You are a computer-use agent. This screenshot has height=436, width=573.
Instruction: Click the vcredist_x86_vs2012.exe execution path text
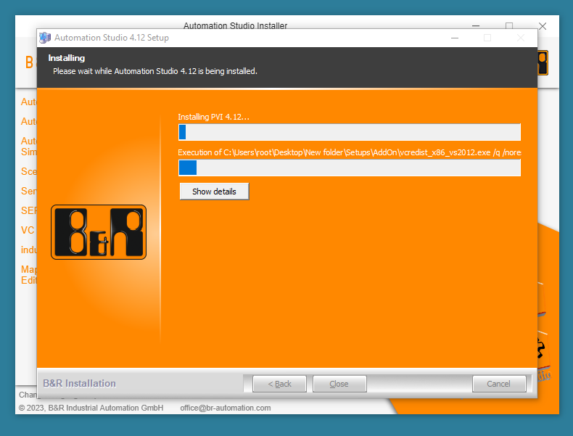[350, 152]
